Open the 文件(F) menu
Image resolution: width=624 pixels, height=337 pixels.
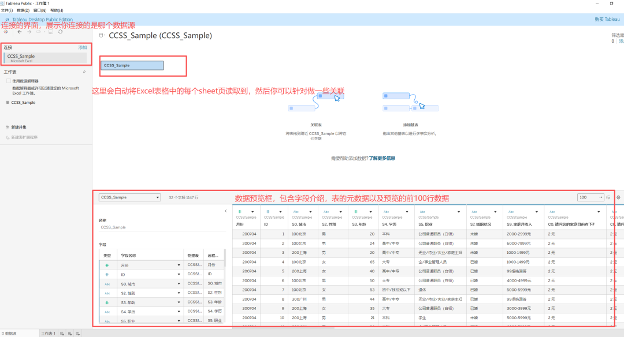(7, 10)
